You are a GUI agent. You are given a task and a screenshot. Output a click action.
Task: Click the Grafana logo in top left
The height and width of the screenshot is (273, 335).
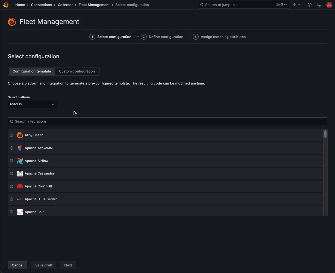click(5, 5)
